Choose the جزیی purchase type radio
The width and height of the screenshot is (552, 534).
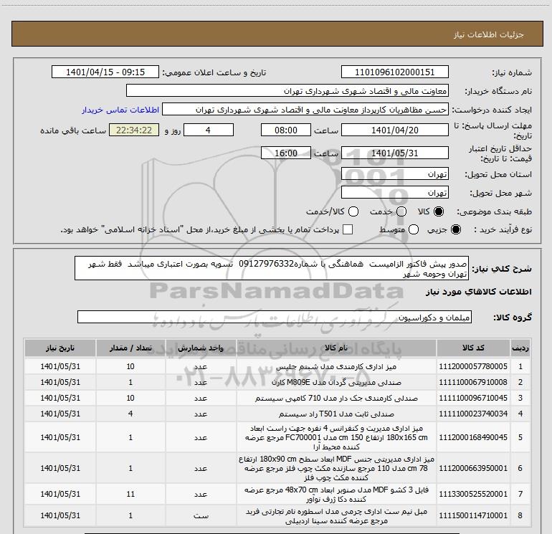(x=455, y=229)
